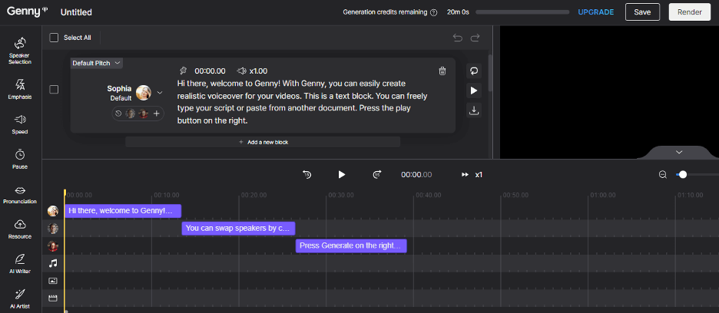
Task: Open the Pronunciation tool
Action: click(20, 194)
